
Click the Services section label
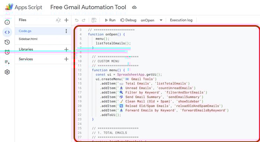26,59
